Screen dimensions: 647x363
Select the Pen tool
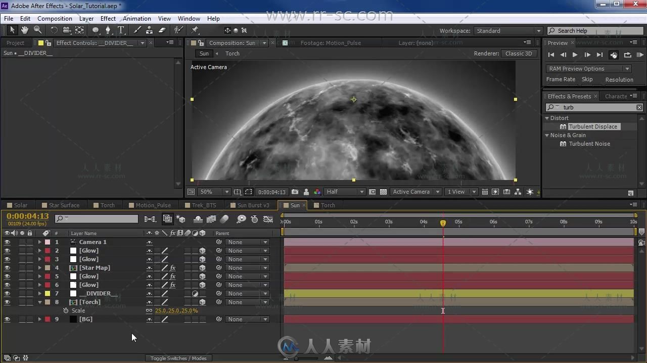point(108,30)
